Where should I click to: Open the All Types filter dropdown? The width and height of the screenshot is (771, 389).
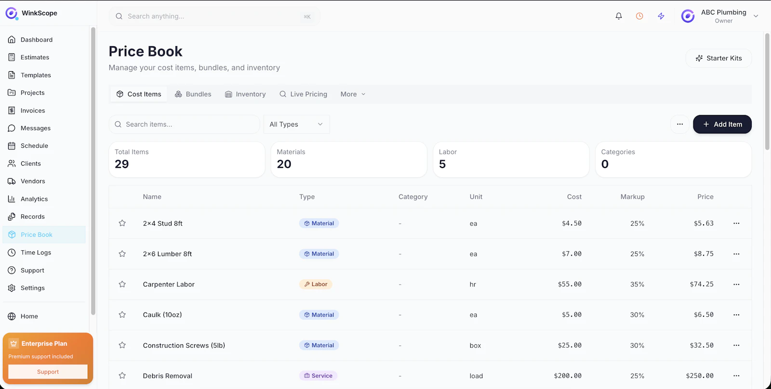coord(296,124)
